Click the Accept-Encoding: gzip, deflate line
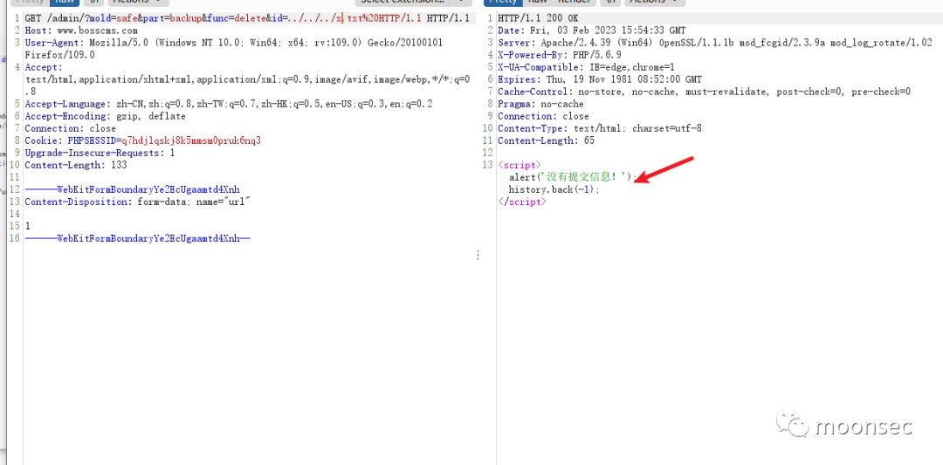The height and width of the screenshot is (465, 943). click(106, 116)
